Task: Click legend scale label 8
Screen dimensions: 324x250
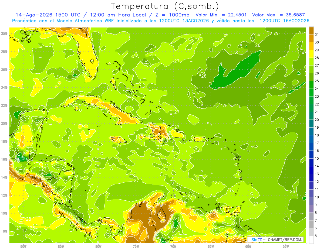Action: click(316, 213)
